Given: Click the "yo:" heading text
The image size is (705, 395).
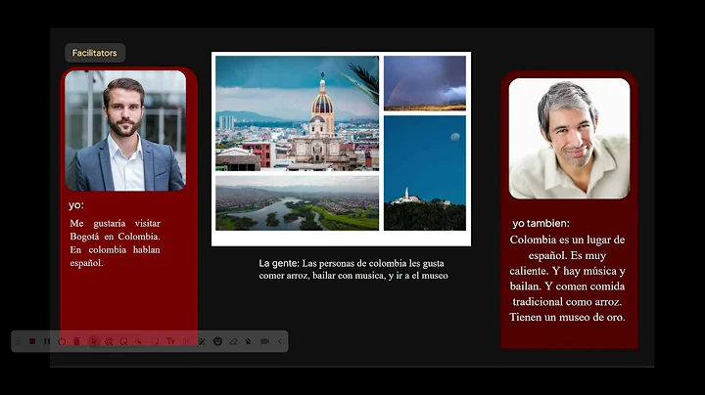Looking at the screenshot, I should (x=76, y=205).
